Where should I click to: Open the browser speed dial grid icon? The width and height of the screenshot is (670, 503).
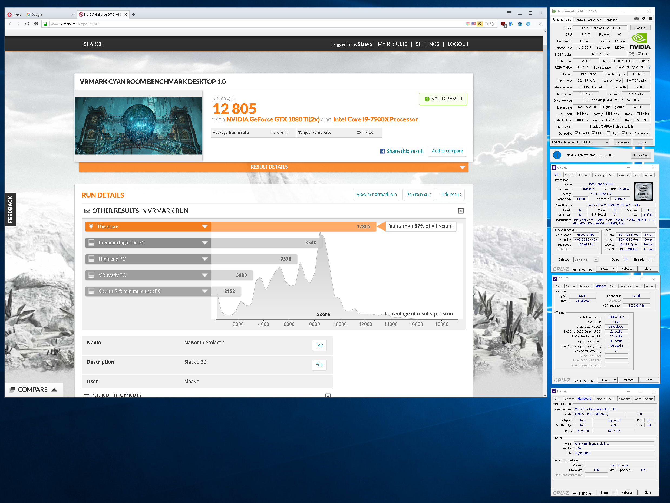36,24
